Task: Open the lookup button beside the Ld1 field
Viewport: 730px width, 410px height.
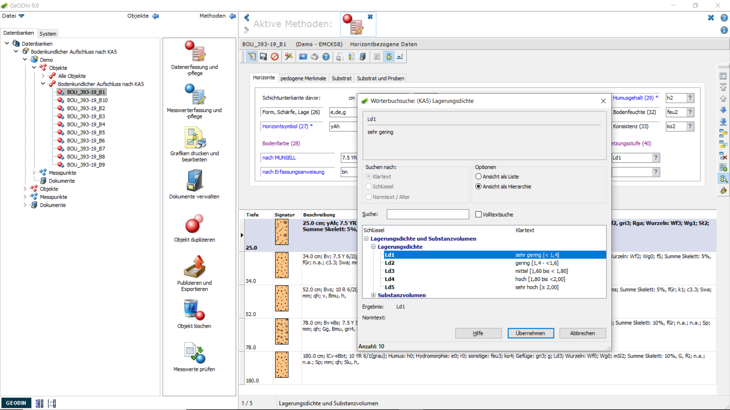Action: coord(656,158)
